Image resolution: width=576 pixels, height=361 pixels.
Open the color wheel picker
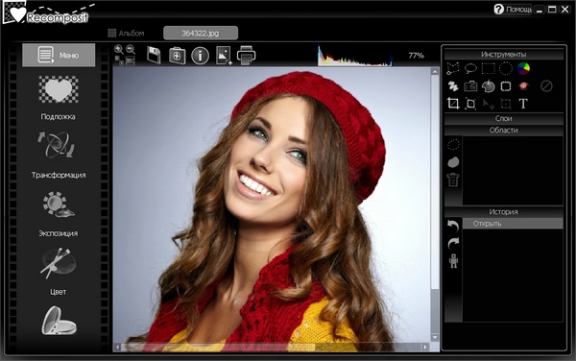[523, 68]
